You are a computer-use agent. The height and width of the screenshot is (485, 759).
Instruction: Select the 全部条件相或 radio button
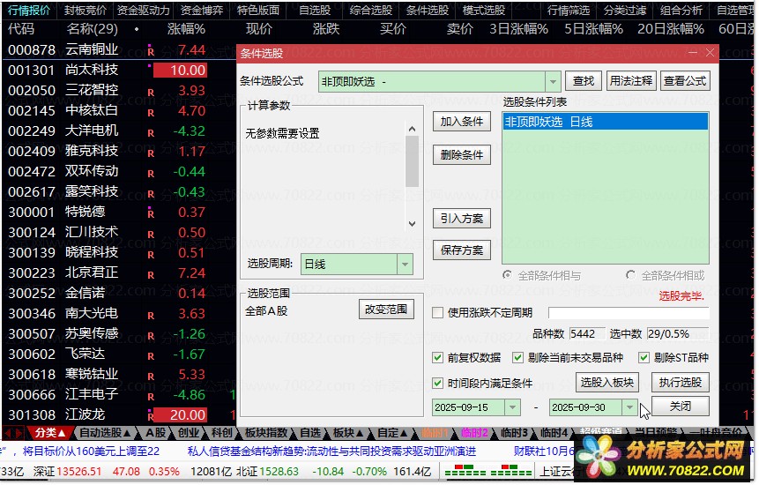click(x=630, y=275)
